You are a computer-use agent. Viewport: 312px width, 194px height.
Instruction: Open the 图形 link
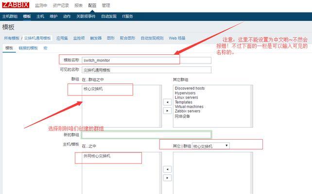pyautogui.click(x=111, y=38)
